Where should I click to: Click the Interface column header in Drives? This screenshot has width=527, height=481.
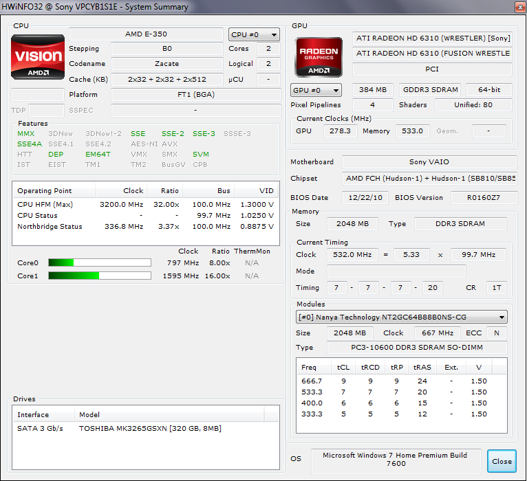(43, 414)
